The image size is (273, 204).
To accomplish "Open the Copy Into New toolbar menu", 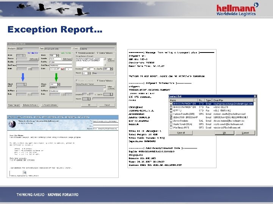I will [x=71, y=117].
